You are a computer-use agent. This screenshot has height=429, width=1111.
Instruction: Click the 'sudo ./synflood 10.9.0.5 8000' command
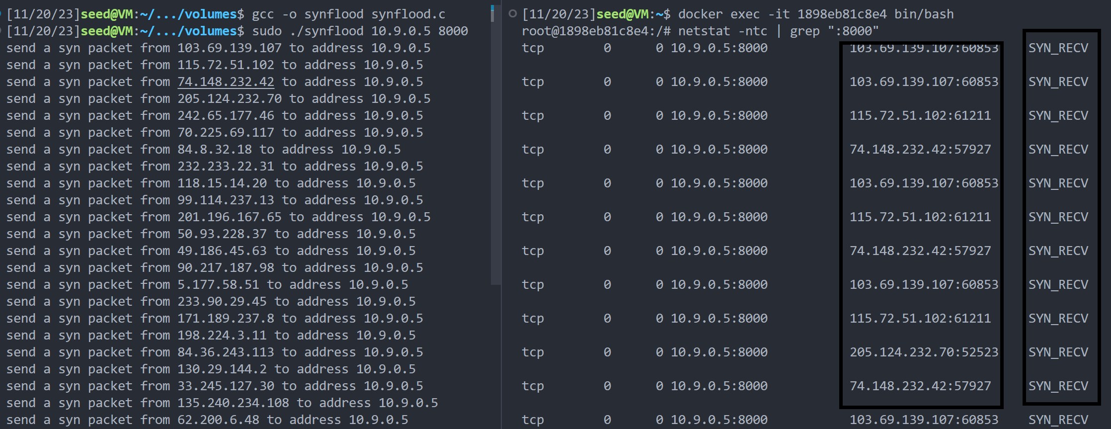(360, 31)
